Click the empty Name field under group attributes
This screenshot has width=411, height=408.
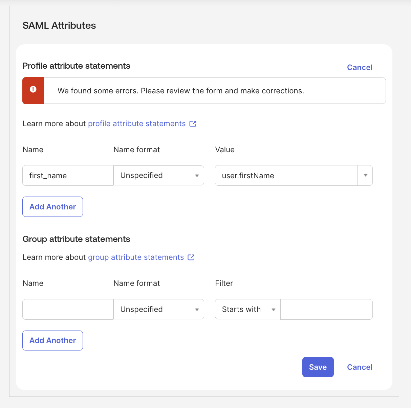67,309
